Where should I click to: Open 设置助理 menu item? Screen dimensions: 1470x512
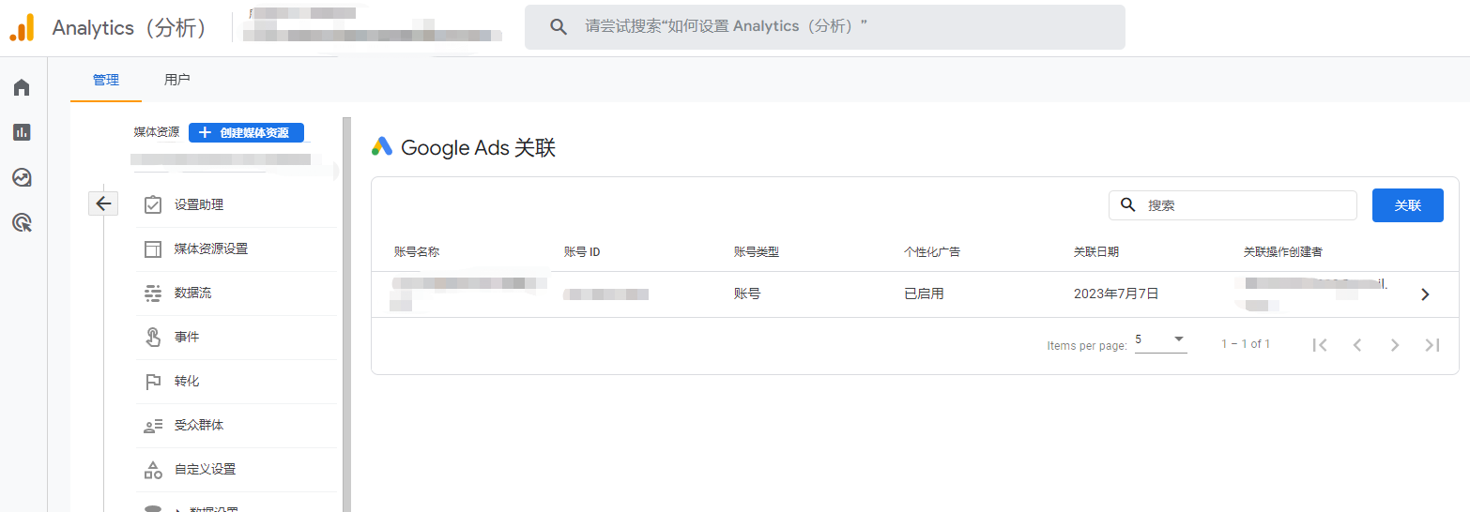point(236,204)
